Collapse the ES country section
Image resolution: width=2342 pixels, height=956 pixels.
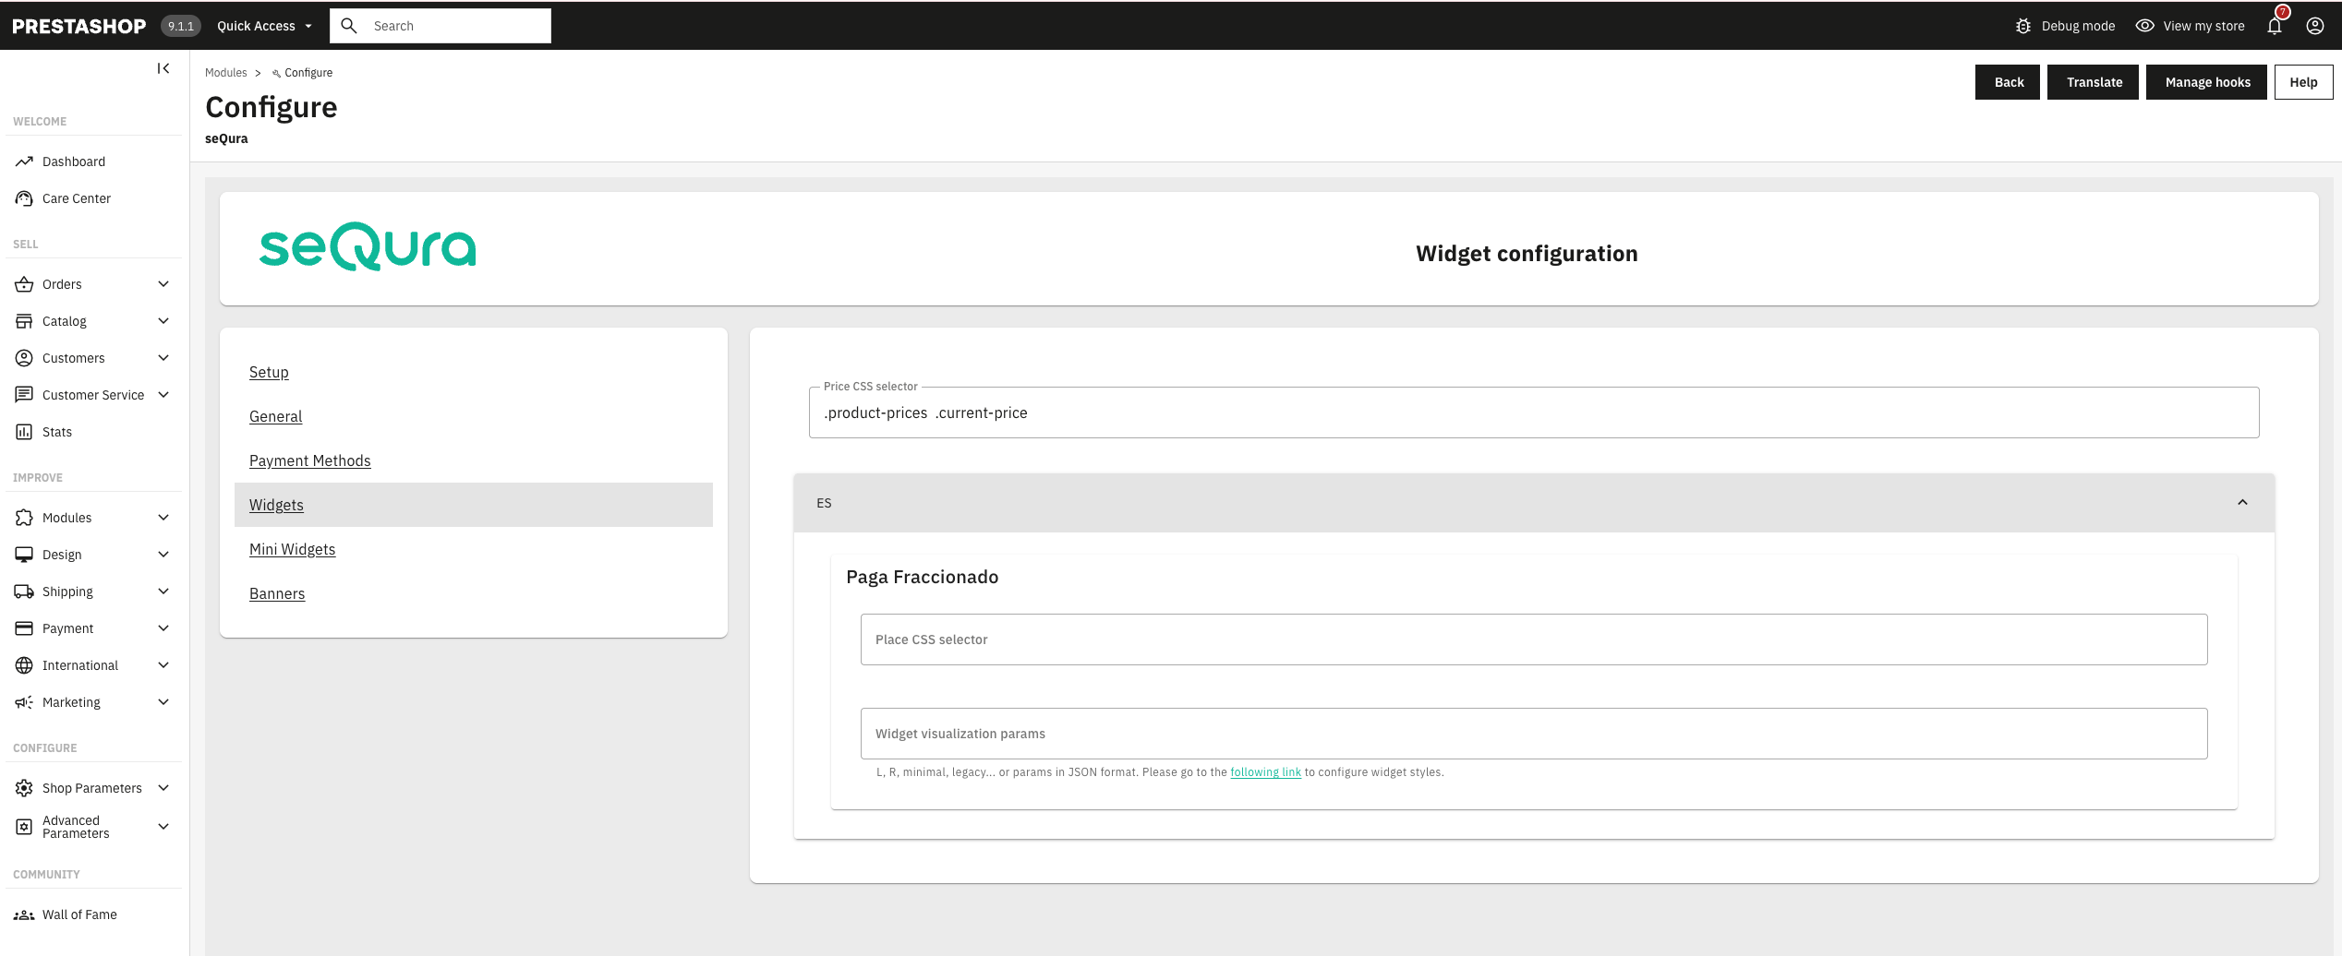coord(2242,503)
